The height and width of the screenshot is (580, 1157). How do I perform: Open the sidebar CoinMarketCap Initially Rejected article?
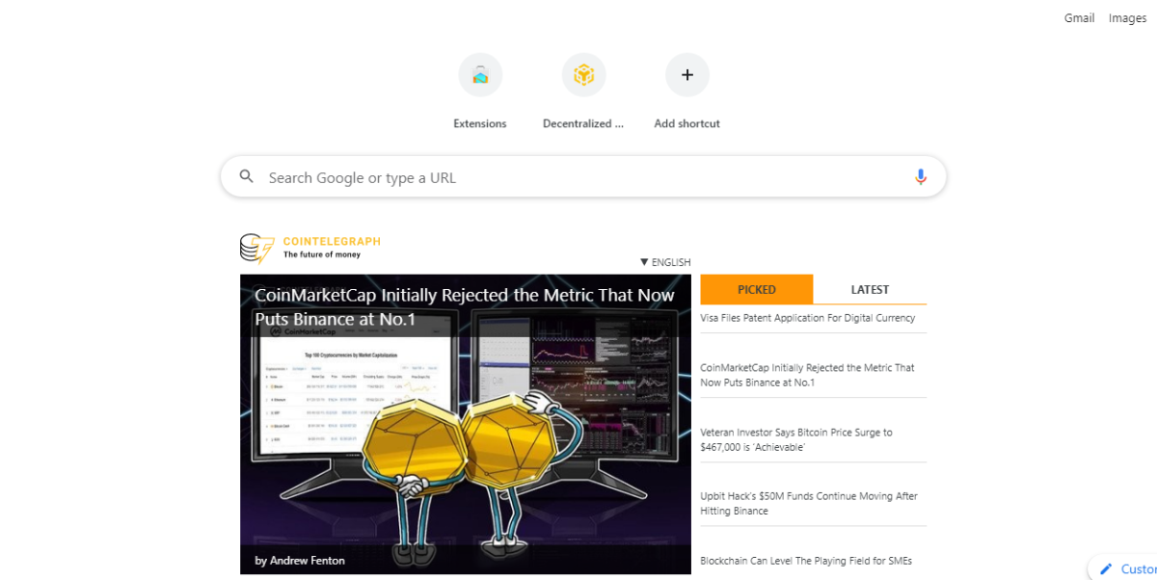808,375
